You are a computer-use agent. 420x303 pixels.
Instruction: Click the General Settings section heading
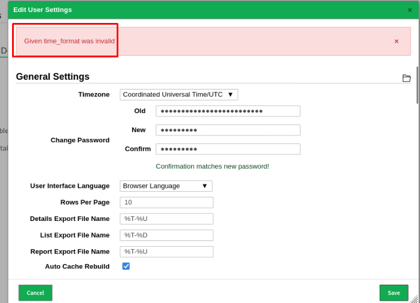tap(52, 77)
